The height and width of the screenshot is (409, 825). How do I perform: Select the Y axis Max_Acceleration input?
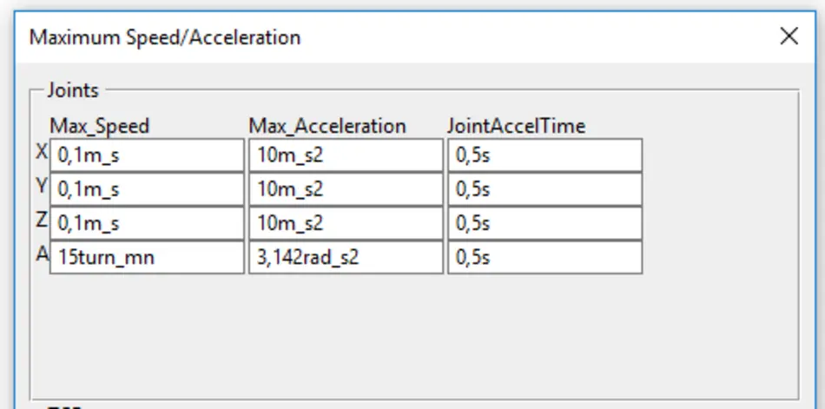[346, 189]
